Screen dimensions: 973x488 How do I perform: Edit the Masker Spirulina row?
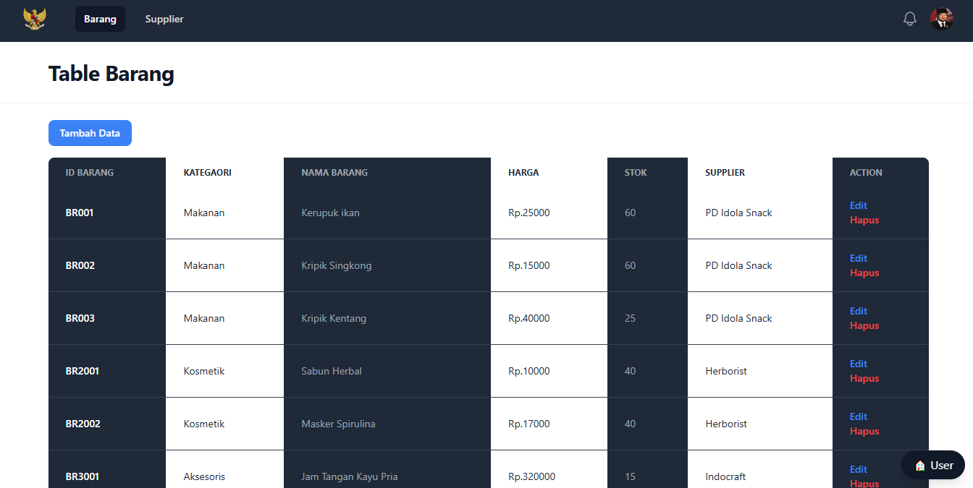(858, 416)
